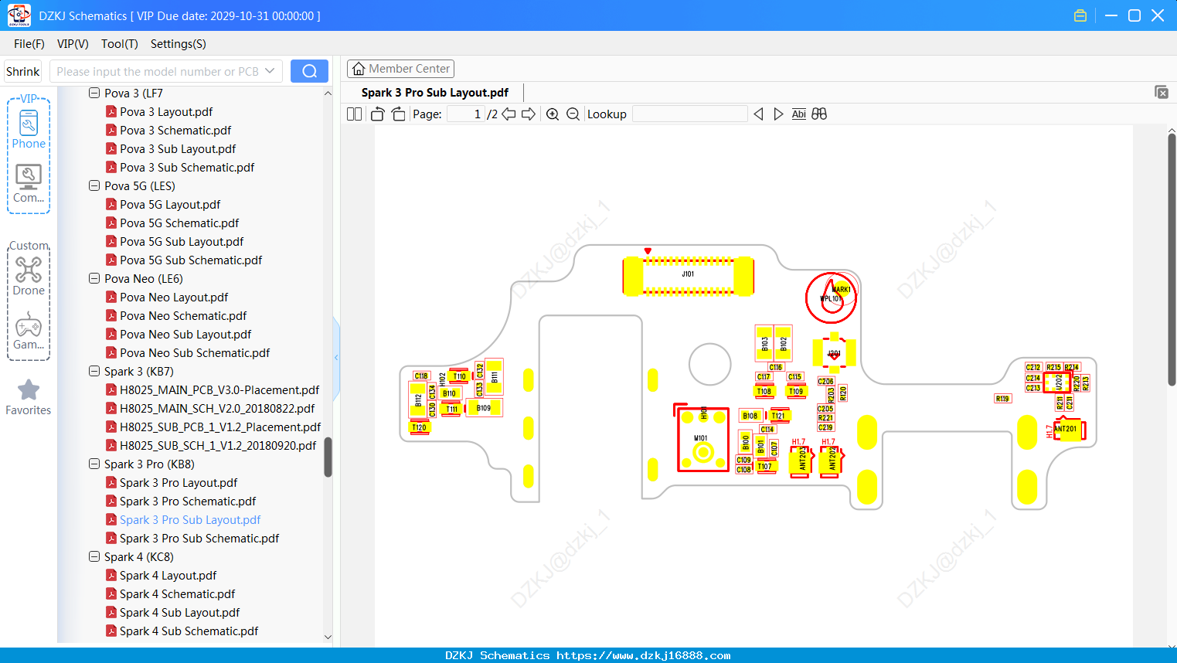The height and width of the screenshot is (663, 1177).
Task: Click the blue search button
Action: click(309, 71)
